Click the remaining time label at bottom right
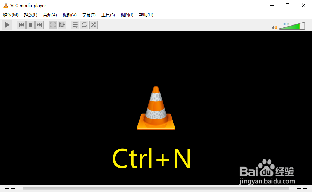This screenshot has width=312, height=192. [x=302, y=188]
